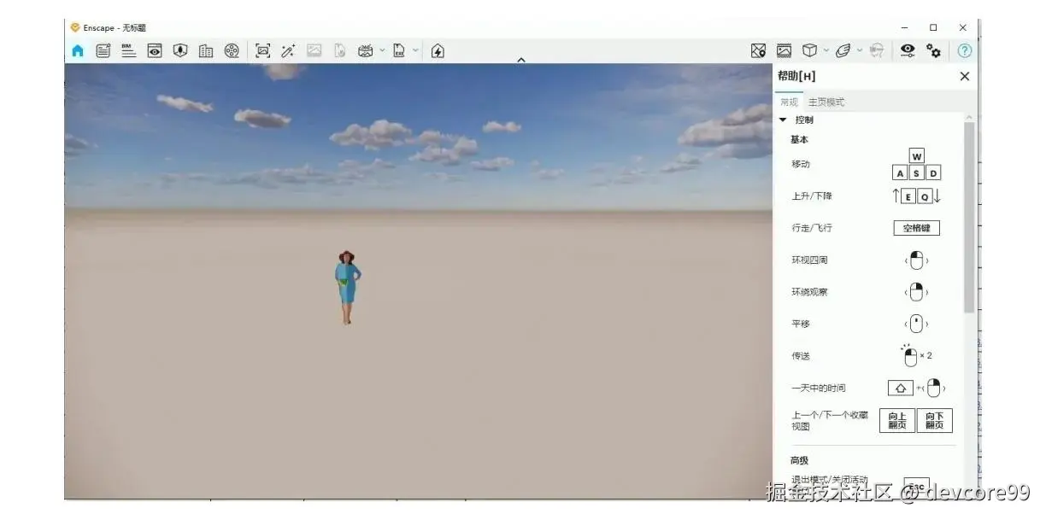Click the 平移 label text
Viewport: 1046px width, 520px height.
(x=800, y=324)
